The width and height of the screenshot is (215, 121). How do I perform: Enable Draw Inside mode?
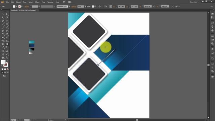[7, 73]
